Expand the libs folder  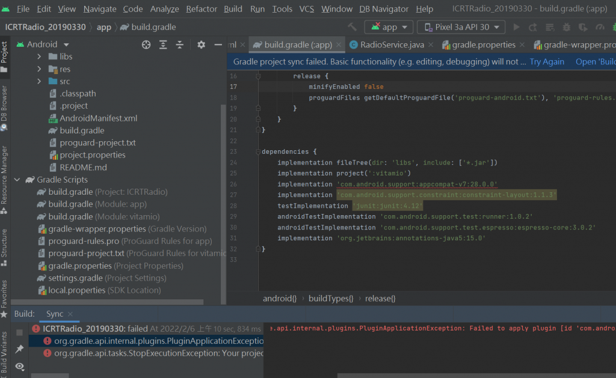(x=39, y=56)
